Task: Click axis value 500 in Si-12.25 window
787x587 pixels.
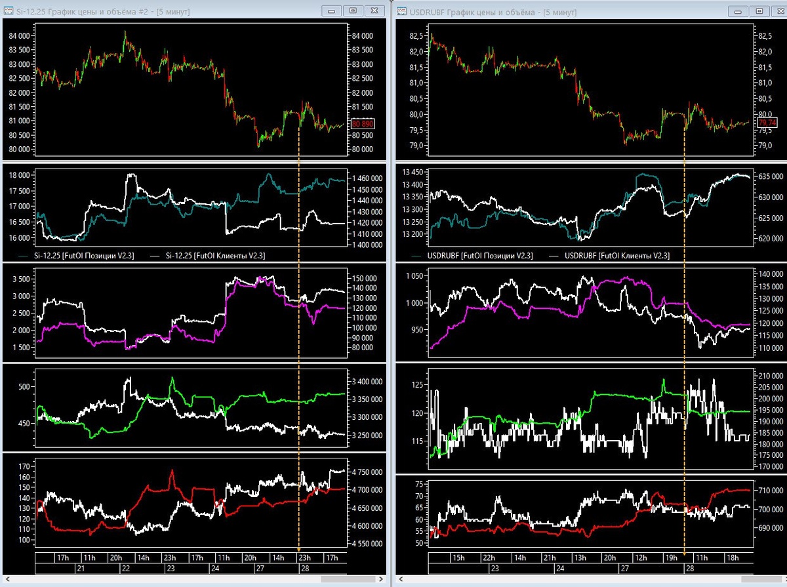Action: coord(25,387)
